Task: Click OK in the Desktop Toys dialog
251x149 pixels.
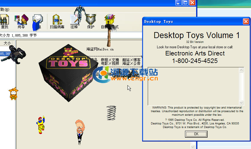Action: (x=196, y=134)
